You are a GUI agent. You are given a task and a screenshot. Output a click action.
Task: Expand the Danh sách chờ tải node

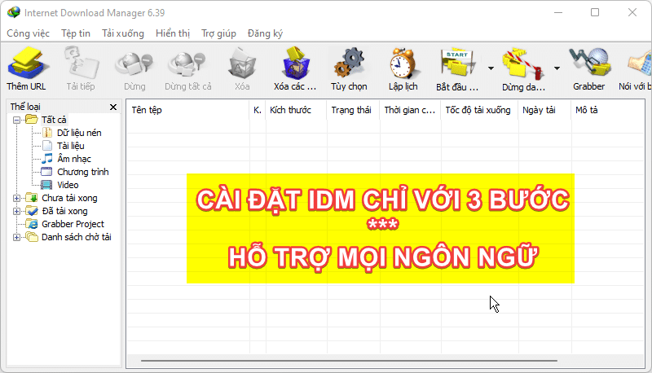tap(16, 238)
